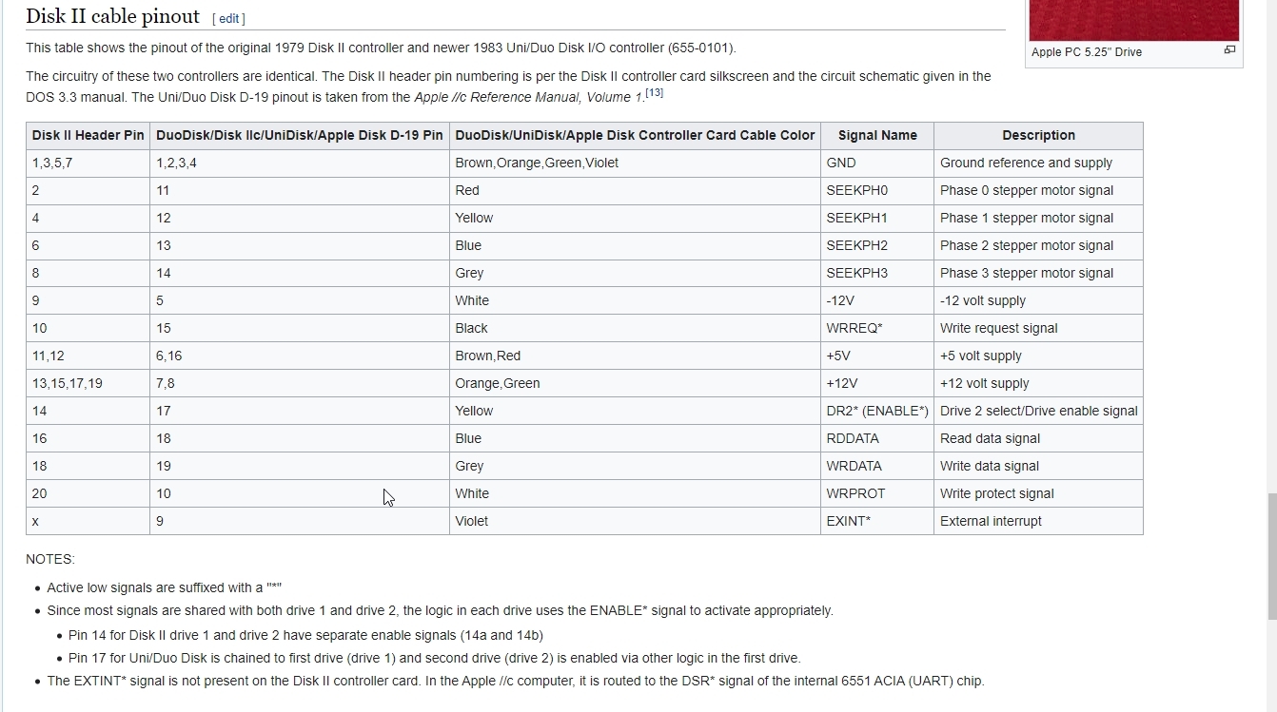Viewport: 1277px width, 712px height.
Task: Click 'Write request signal' description
Action: [1038, 328]
